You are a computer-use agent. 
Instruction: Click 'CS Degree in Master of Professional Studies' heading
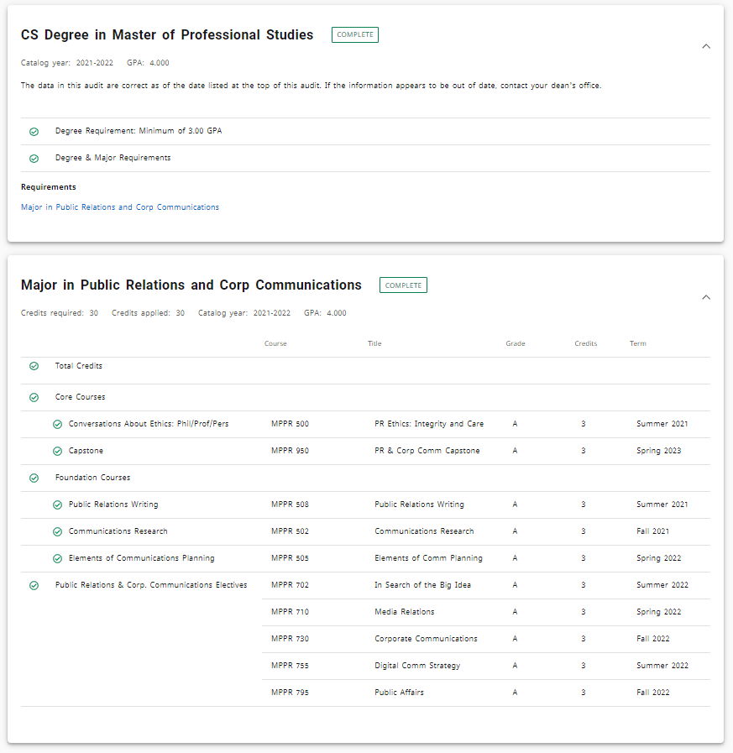(167, 35)
